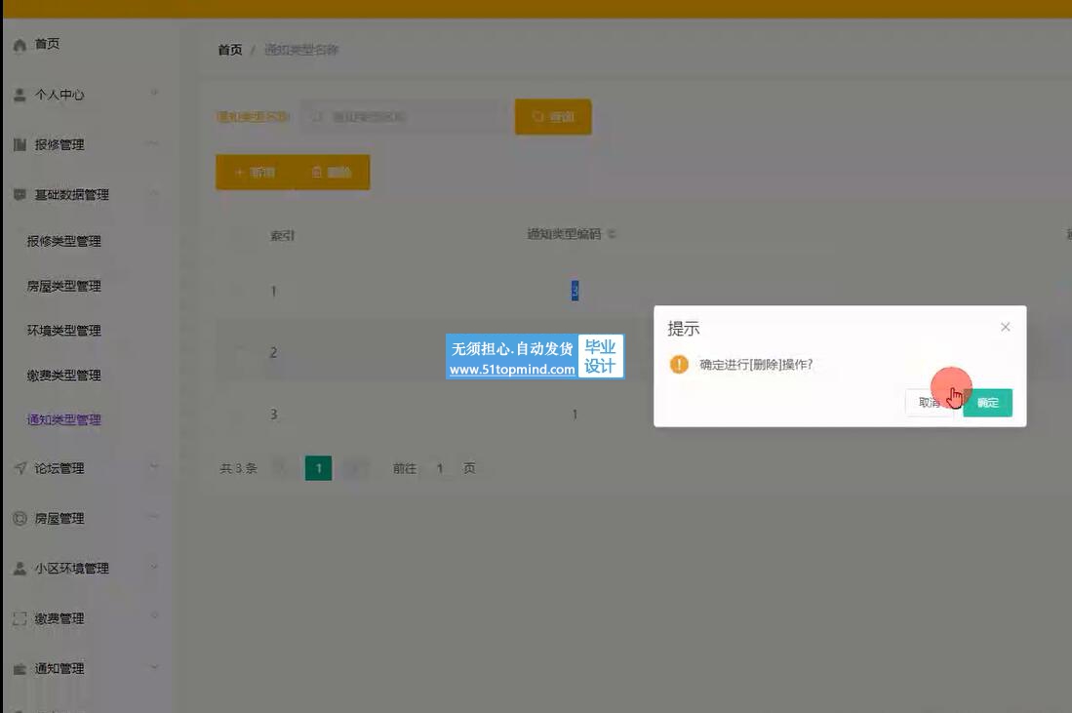The width and height of the screenshot is (1072, 713).
Task: Focus the 通知类型名称 search input field
Action: coord(405,117)
